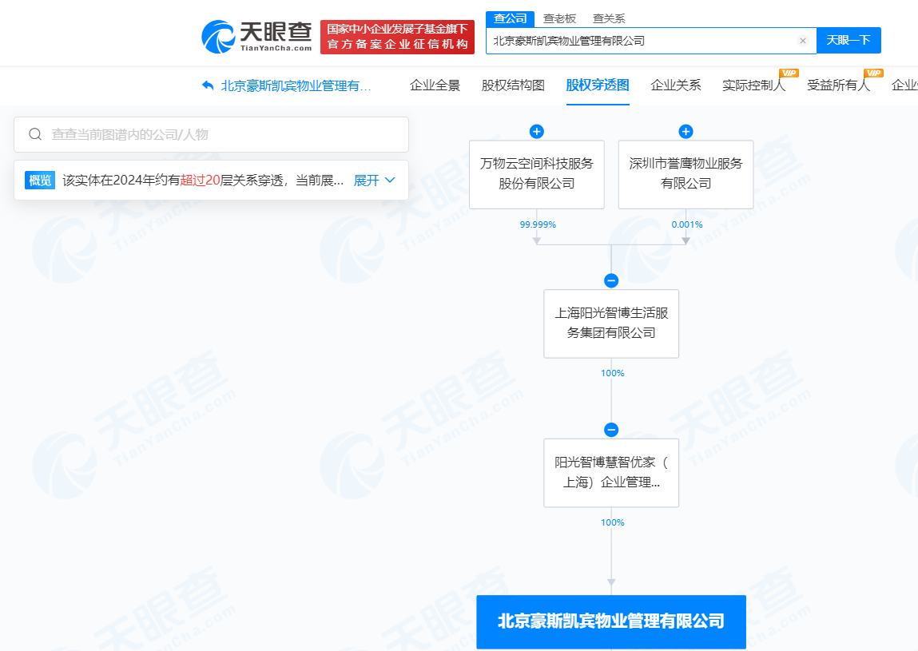Screen dimensions: 918x651
Task: Switch to the 查关系 tab
Action: coord(609,18)
